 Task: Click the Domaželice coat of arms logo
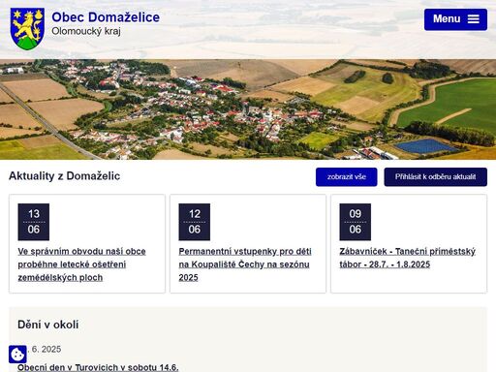(27, 29)
